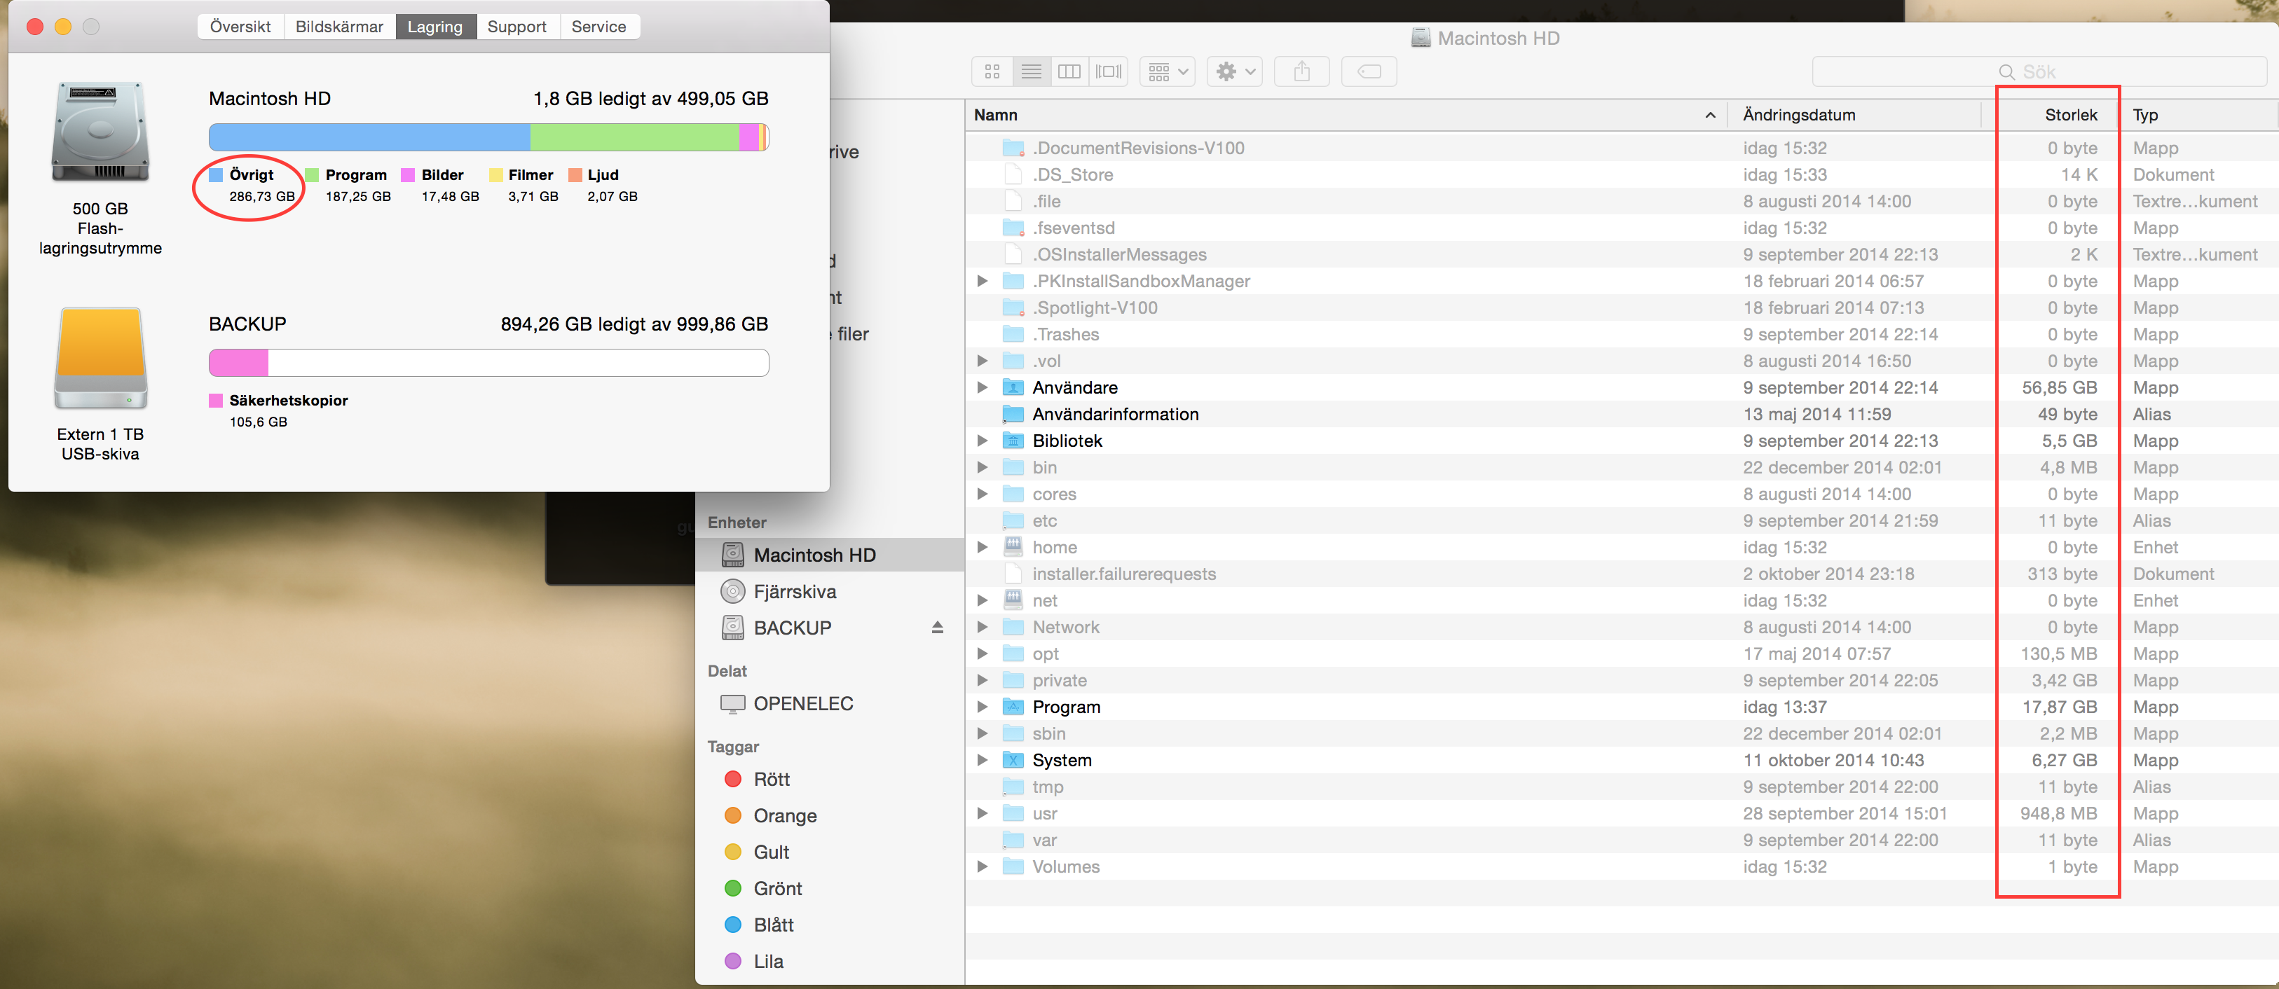Open the Bildskärmar tab

(x=340, y=27)
